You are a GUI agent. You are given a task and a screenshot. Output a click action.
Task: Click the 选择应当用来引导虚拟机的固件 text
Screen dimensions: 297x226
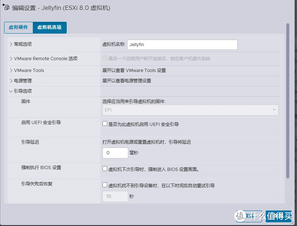point(134,102)
